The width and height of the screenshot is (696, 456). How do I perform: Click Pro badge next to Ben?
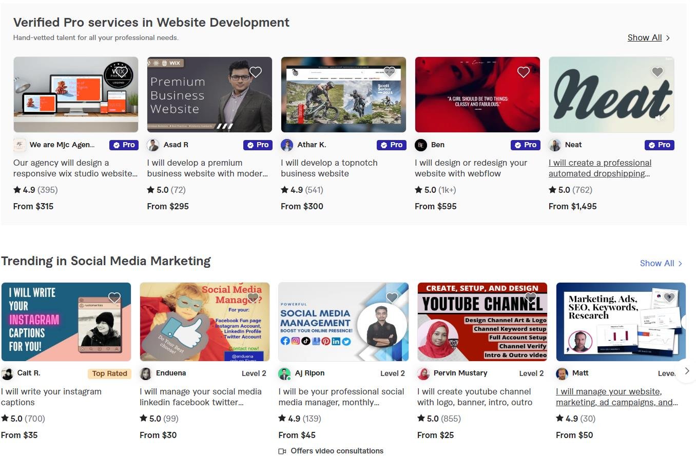click(x=526, y=145)
